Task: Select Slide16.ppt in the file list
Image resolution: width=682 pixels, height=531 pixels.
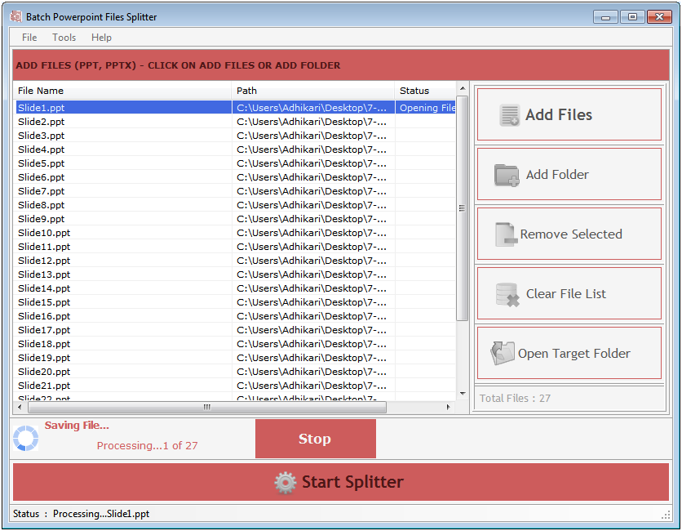Action: 44,317
